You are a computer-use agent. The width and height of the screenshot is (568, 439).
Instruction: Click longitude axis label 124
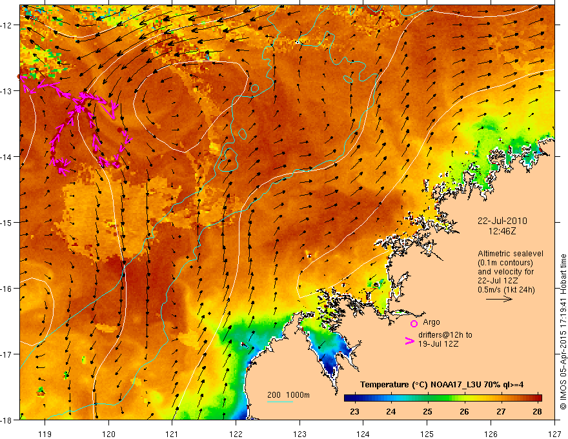click(x=363, y=434)
